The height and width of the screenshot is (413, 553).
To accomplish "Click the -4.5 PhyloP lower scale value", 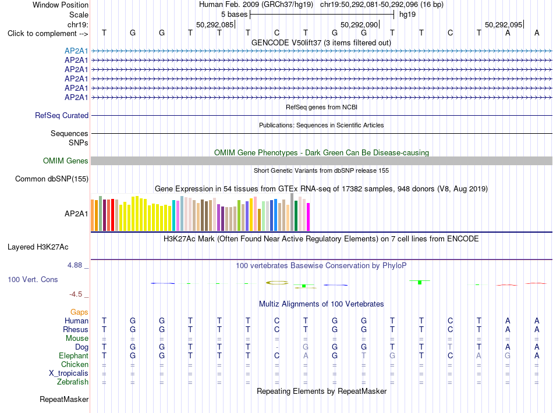I will coord(76,294).
